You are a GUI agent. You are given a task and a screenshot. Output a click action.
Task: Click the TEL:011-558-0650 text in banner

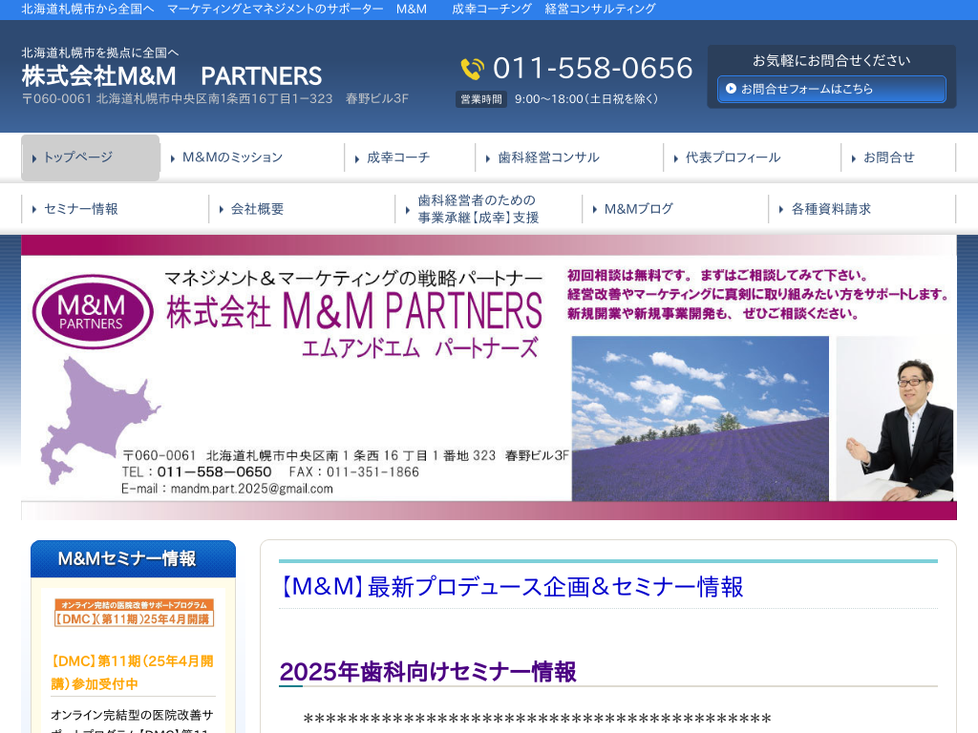[197, 471]
